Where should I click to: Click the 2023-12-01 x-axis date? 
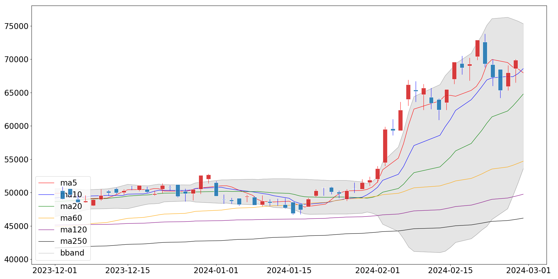tap(55, 271)
